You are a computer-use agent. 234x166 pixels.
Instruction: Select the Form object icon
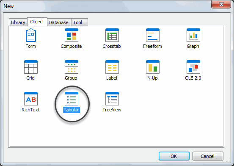pyautogui.click(x=31, y=35)
